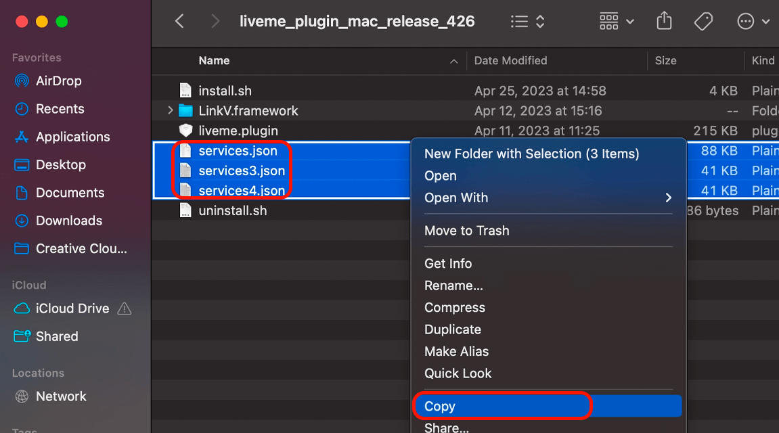Click the services.json file name
Image resolution: width=779 pixels, height=433 pixels.
(238, 150)
